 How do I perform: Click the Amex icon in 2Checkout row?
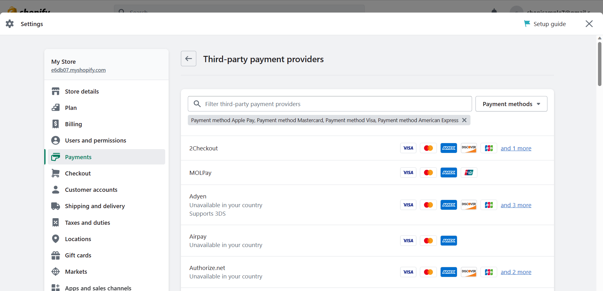point(449,148)
